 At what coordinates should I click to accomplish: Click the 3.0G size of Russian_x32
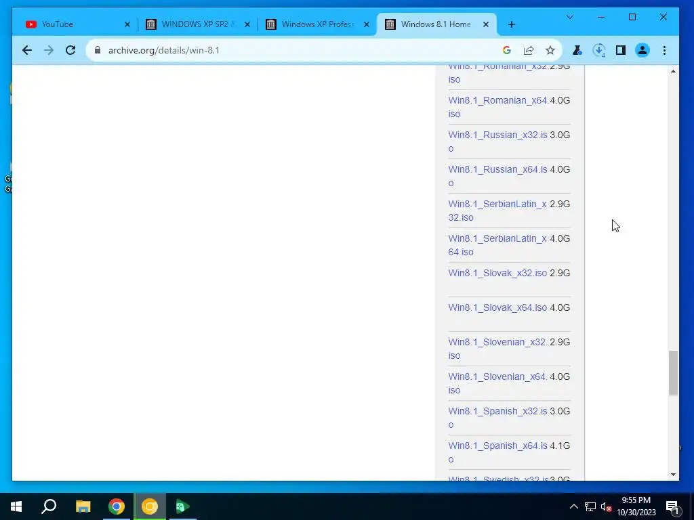[560, 135]
